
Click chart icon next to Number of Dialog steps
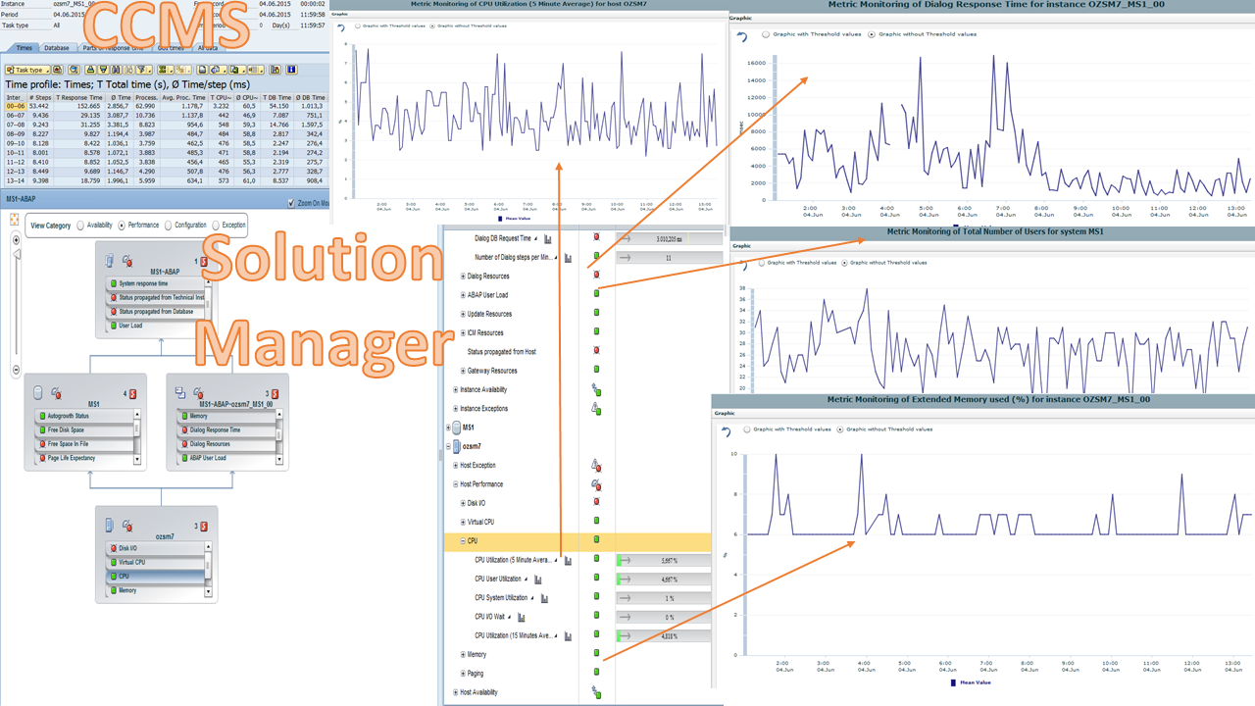(569, 258)
